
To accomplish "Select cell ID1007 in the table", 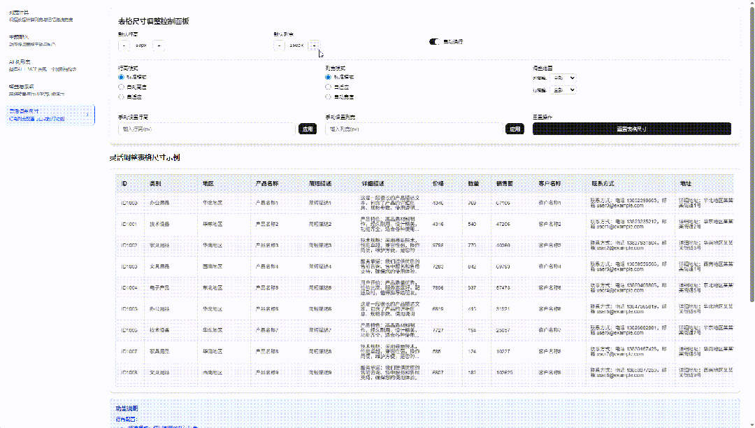I will 129,352.
